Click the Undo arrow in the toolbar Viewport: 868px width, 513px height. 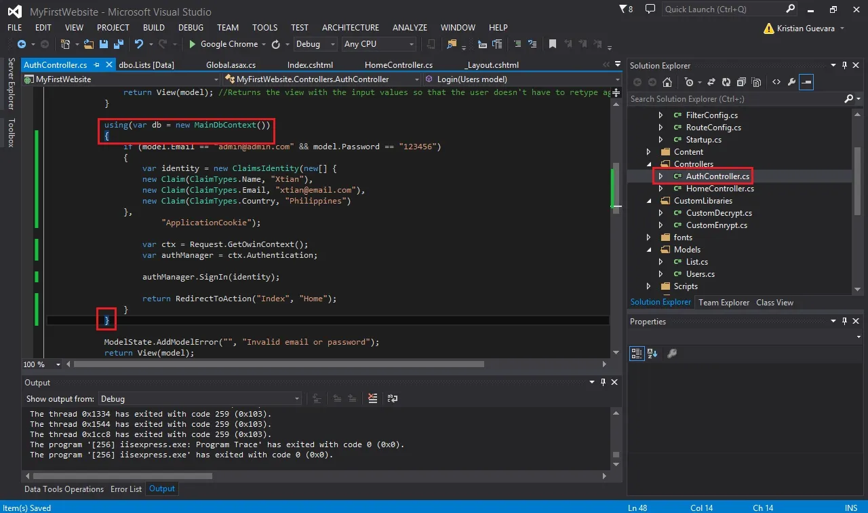pyautogui.click(x=139, y=44)
